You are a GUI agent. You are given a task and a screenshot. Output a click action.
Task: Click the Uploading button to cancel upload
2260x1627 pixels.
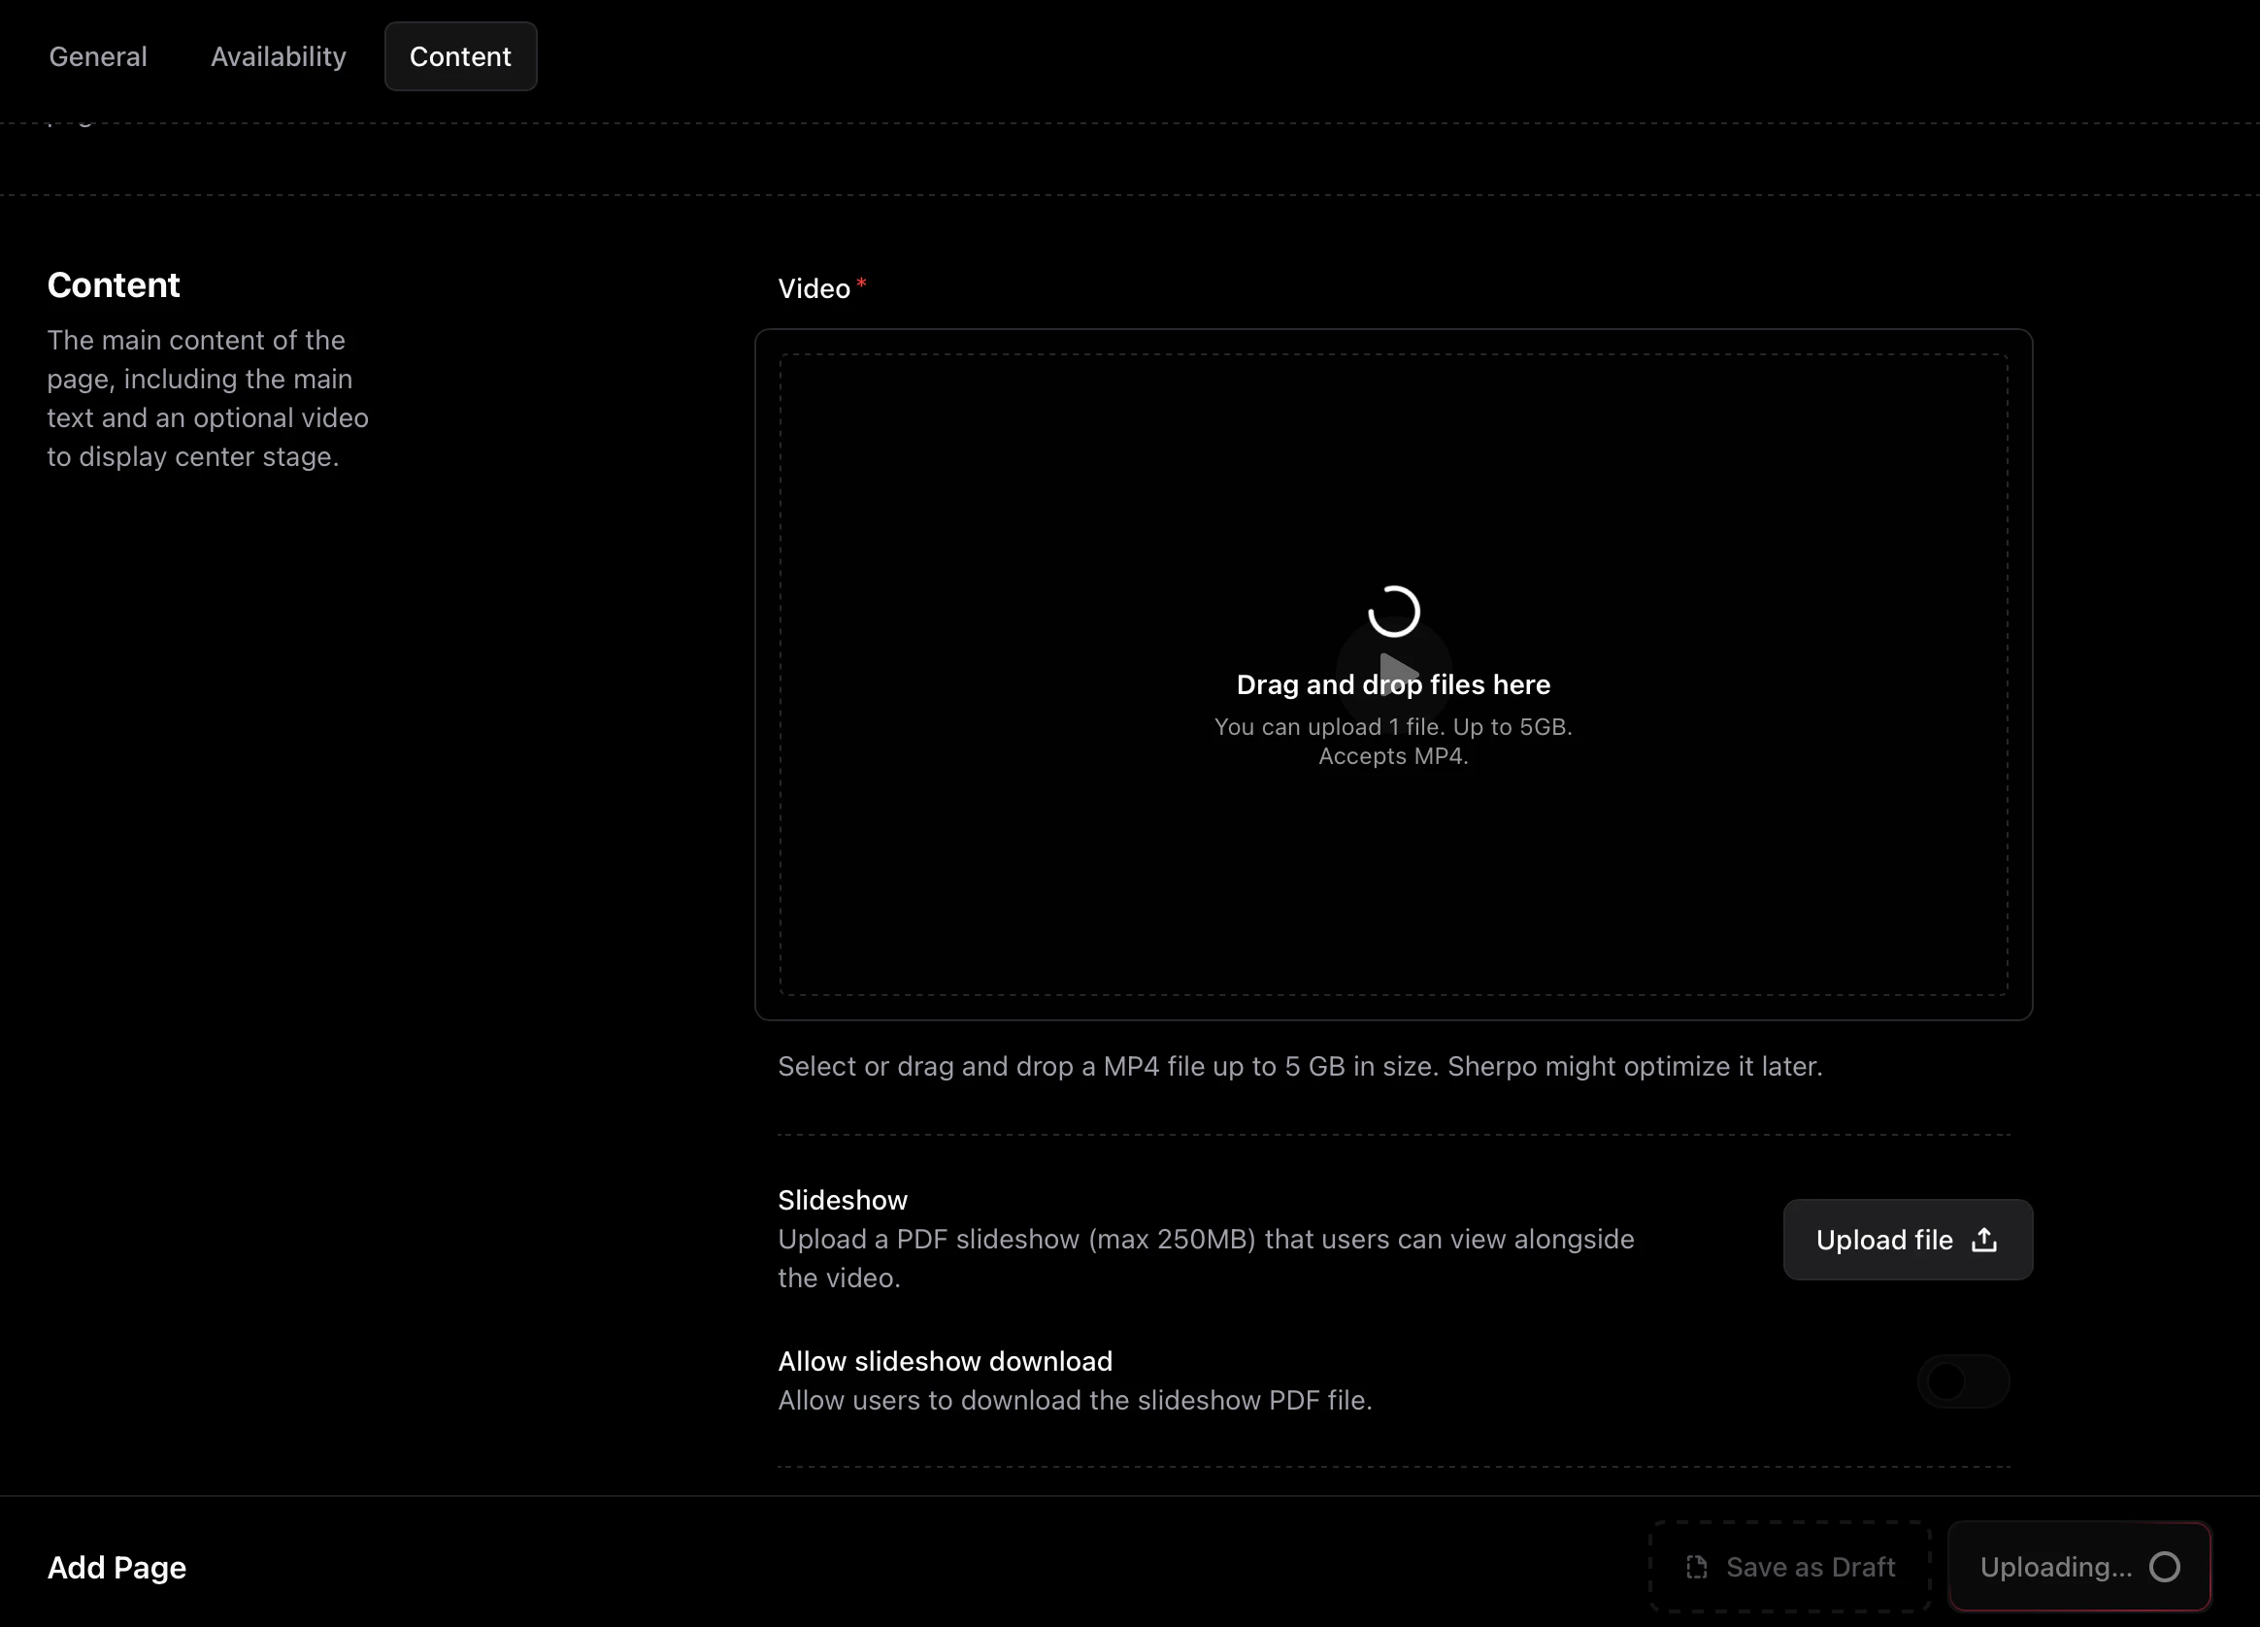pos(2077,1566)
